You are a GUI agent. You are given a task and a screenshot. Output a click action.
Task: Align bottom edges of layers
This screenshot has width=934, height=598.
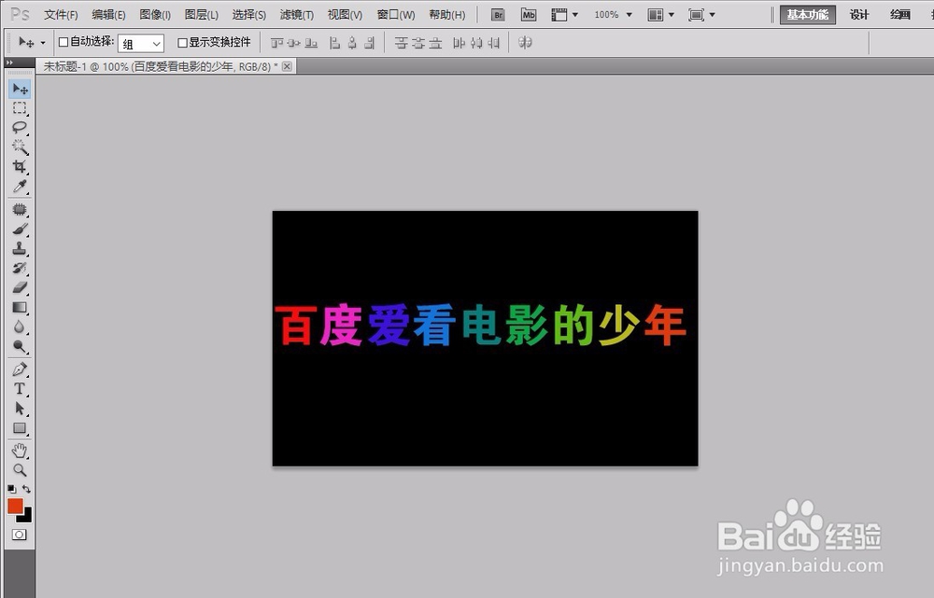311,43
